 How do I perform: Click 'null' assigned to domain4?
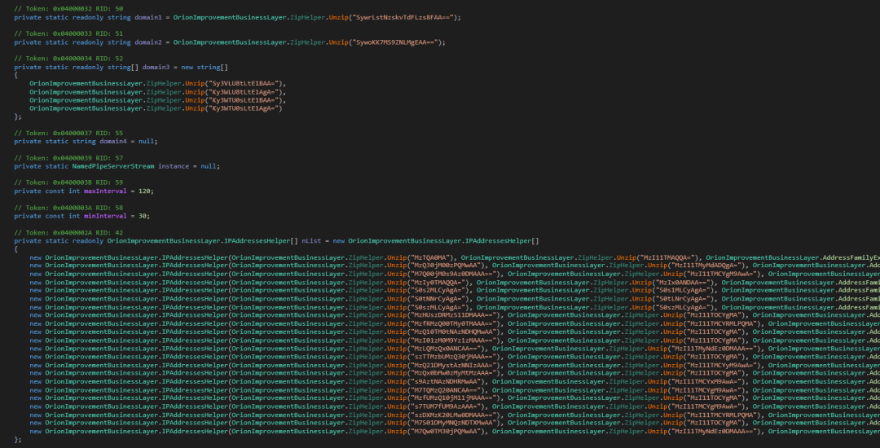coord(146,141)
